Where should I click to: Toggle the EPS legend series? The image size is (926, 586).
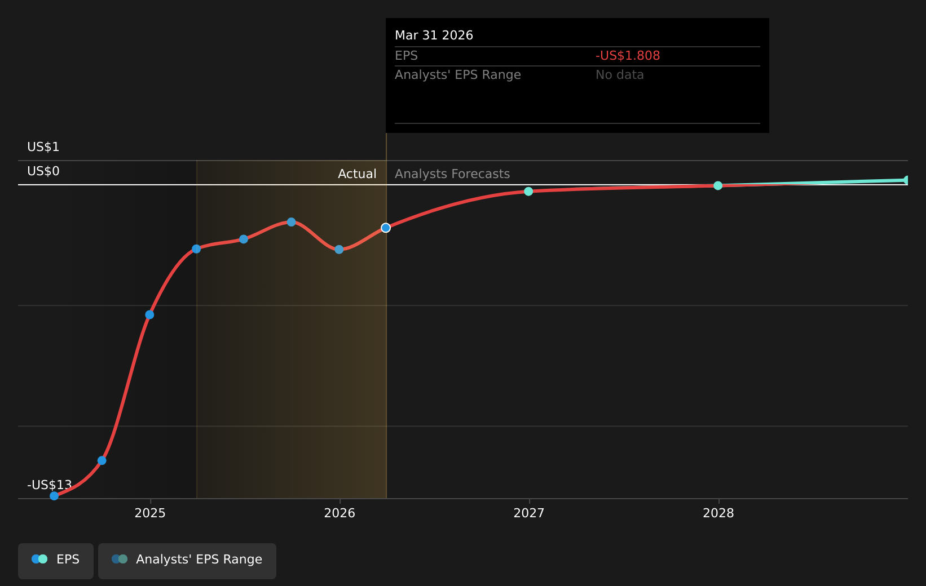click(56, 561)
